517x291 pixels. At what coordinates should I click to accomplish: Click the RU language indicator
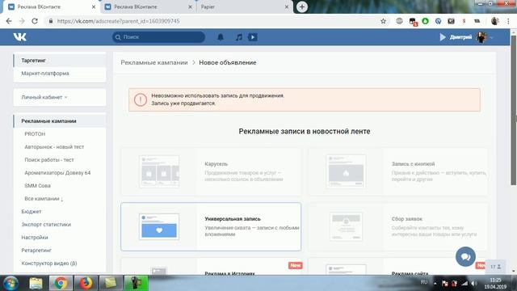click(424, 282)
